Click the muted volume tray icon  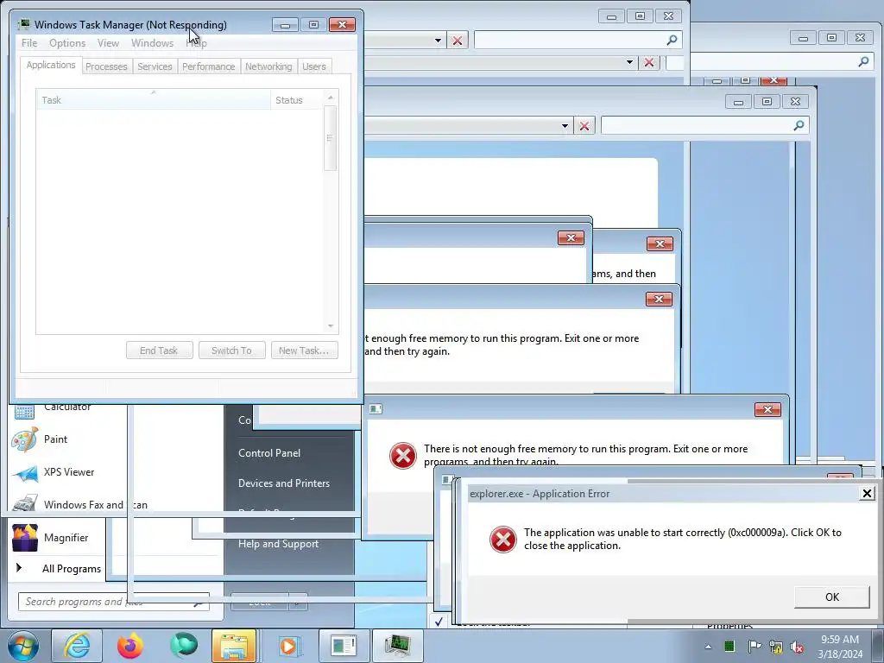pyautogui.click(x=797, y=647)
